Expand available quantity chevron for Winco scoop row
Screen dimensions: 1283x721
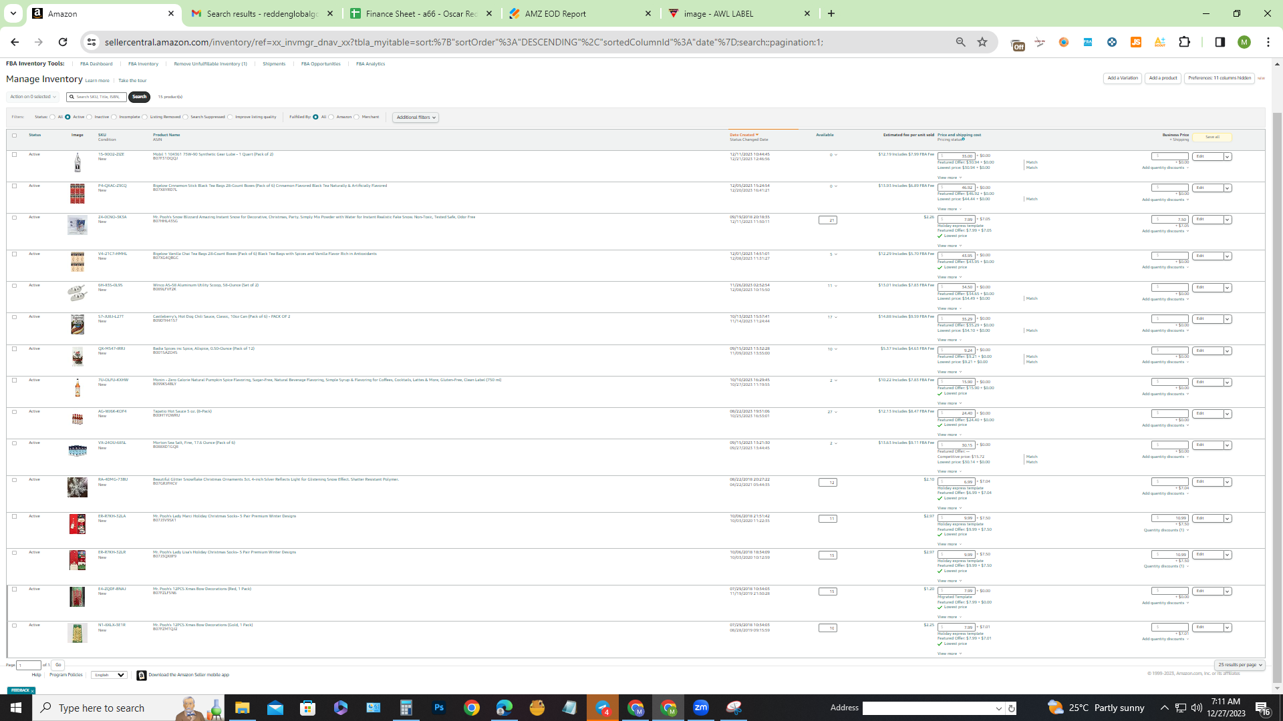click(835, 286)
